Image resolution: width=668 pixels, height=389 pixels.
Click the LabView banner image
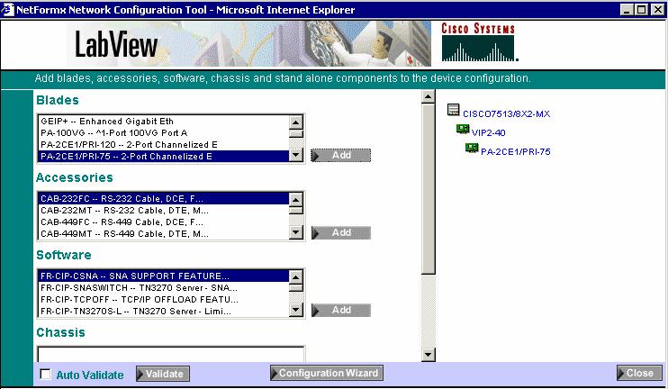pyautogui.click(x=248, y=44)
